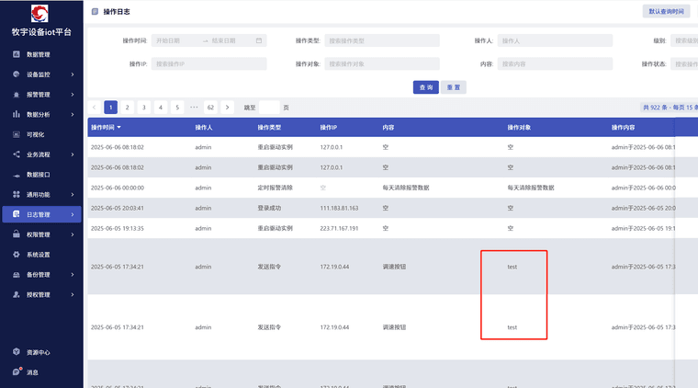This screenshot has height=388, width=698.
Task: Focus the 内容 search field
Action: [x=555, y=63]
